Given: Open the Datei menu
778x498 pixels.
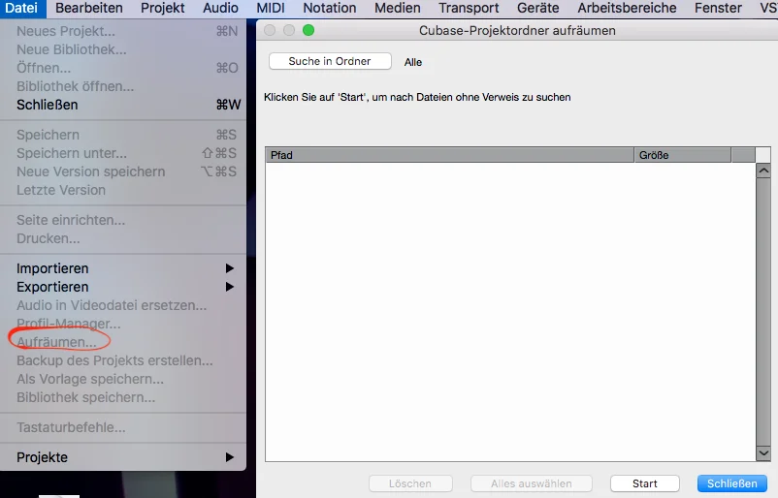Looking at the screenshot, I should (21, 8).
